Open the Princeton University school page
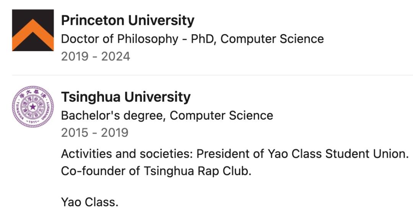The height and width of the screenshot is (222, 413). click(x=128, y=20)
